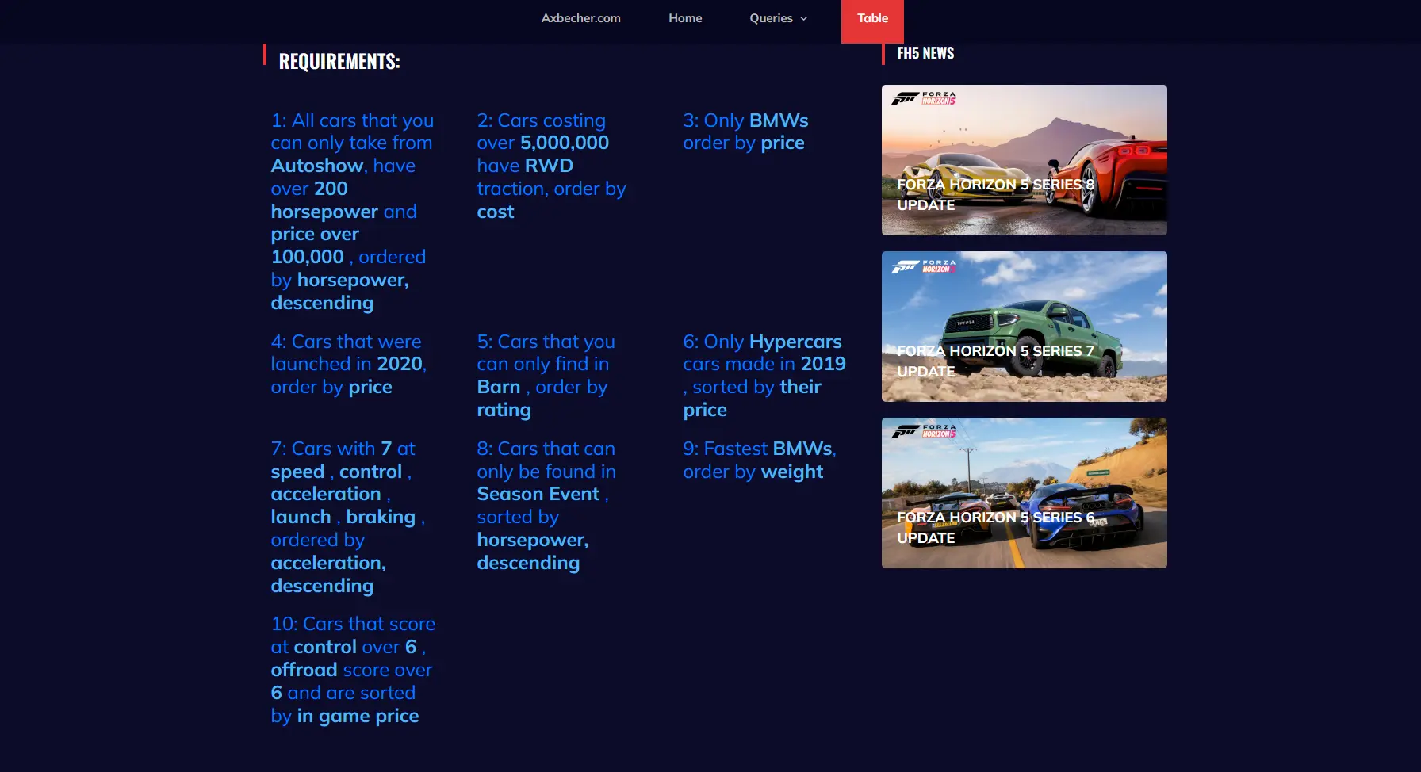Click the Forza Horizon logo on Series 8 card
Screen dimensions: 1421x772
click(x=923, y=98)
